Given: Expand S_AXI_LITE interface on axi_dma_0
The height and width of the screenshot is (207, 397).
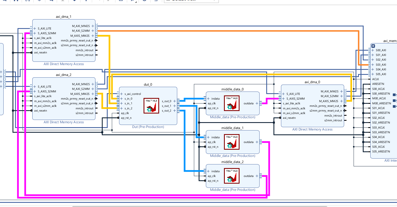Looking at the screenshot, I should point(283,94).
